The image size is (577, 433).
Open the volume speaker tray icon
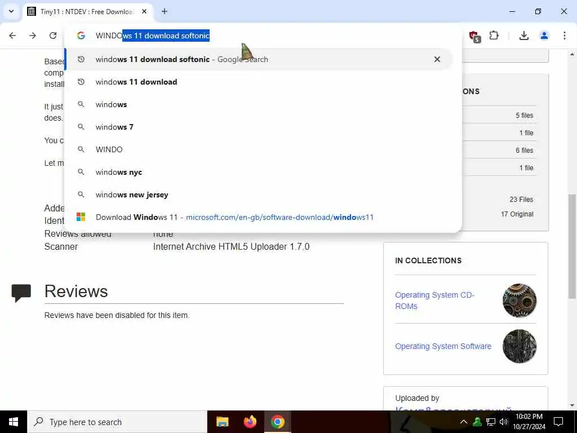point(503,422)
